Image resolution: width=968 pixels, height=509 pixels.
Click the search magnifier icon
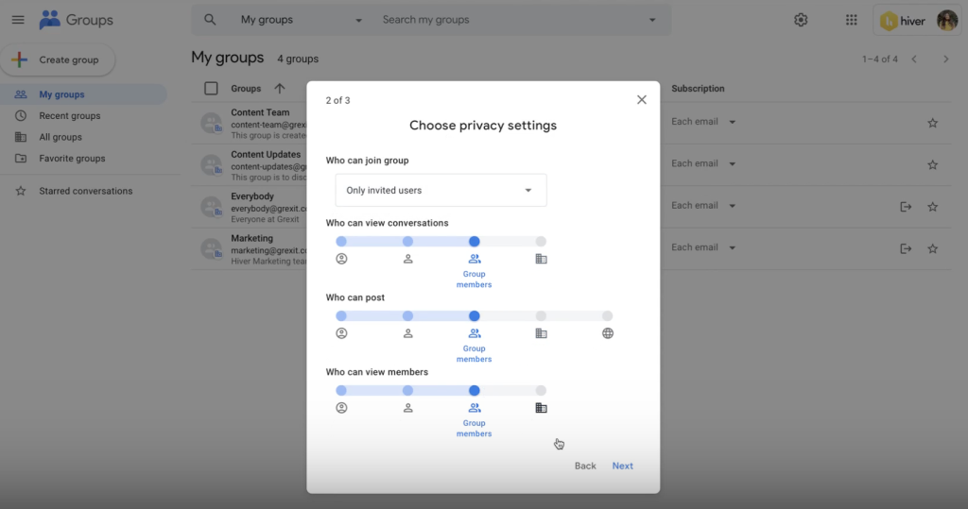point(210,20)
